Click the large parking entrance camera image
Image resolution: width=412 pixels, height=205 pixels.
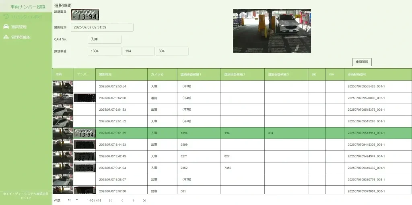272,31
